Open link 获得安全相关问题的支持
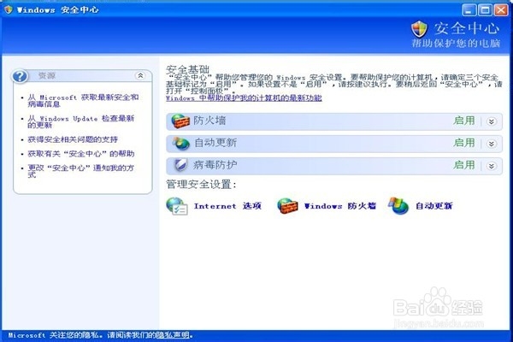The height and width of the screenshot is (342, 513). [x=73, y=139]
